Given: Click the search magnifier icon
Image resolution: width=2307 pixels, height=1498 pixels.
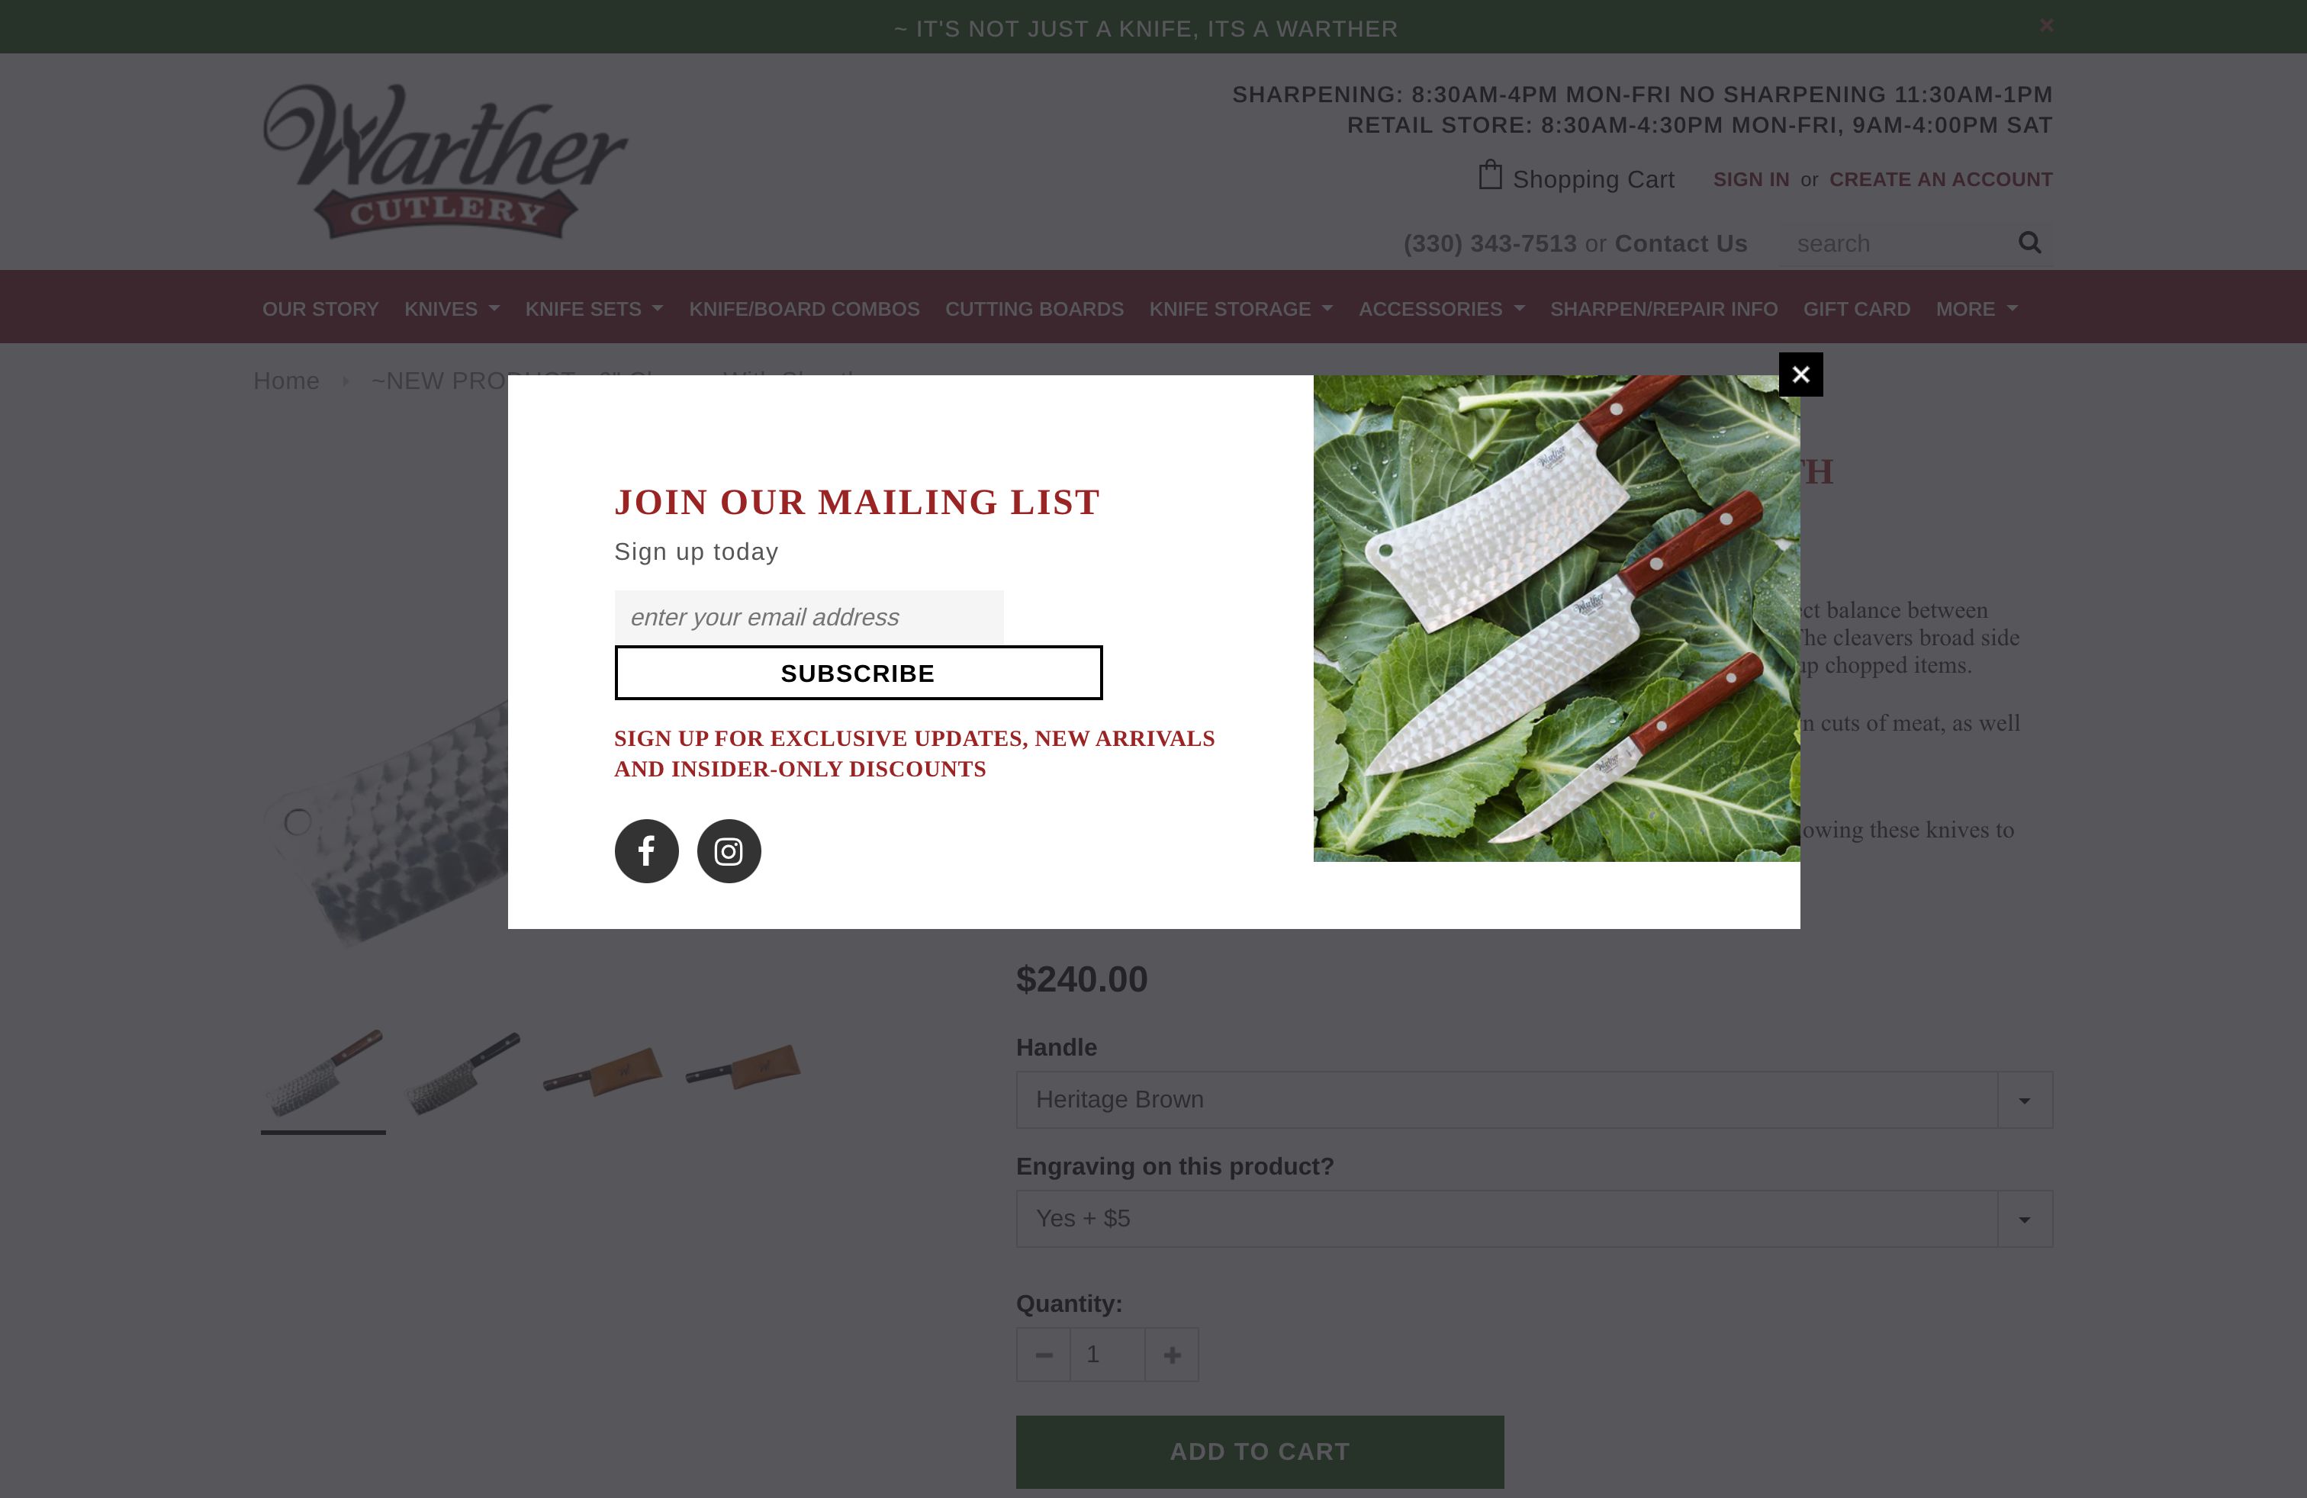Looking at the screenshot, I should 2029,243.
